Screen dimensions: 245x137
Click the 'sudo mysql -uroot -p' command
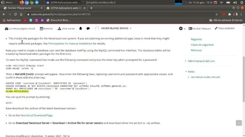[x=20, y=68]
